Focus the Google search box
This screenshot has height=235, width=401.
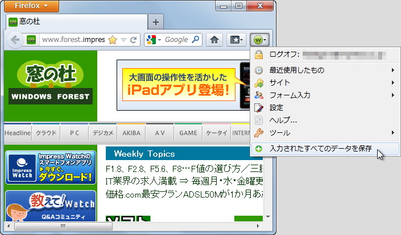coord(176,40)
